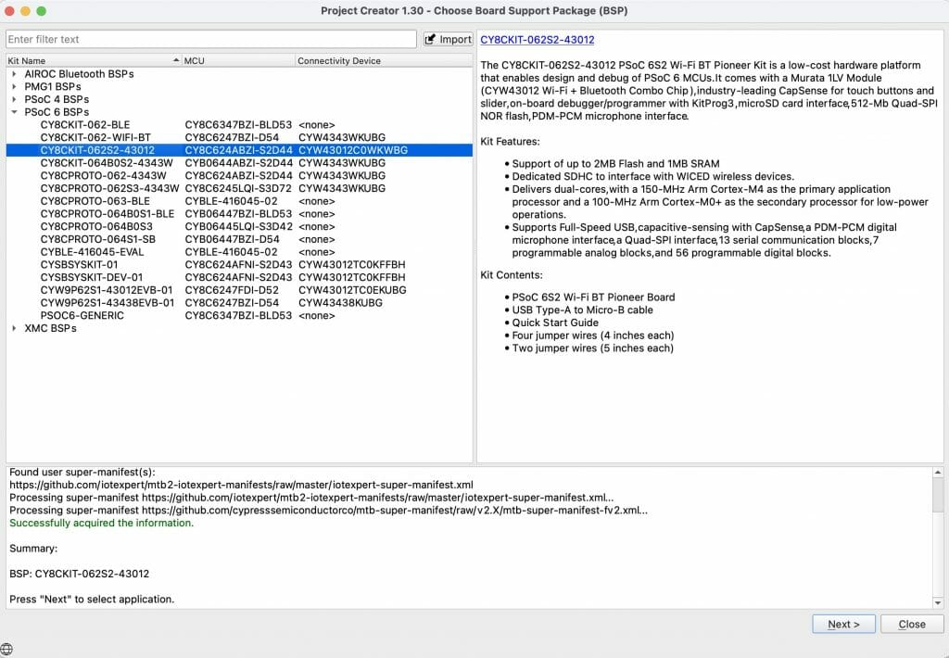Expand the AIROC Bluetooth BSPs group
The image size is (949, 658).
pos(14,74)
